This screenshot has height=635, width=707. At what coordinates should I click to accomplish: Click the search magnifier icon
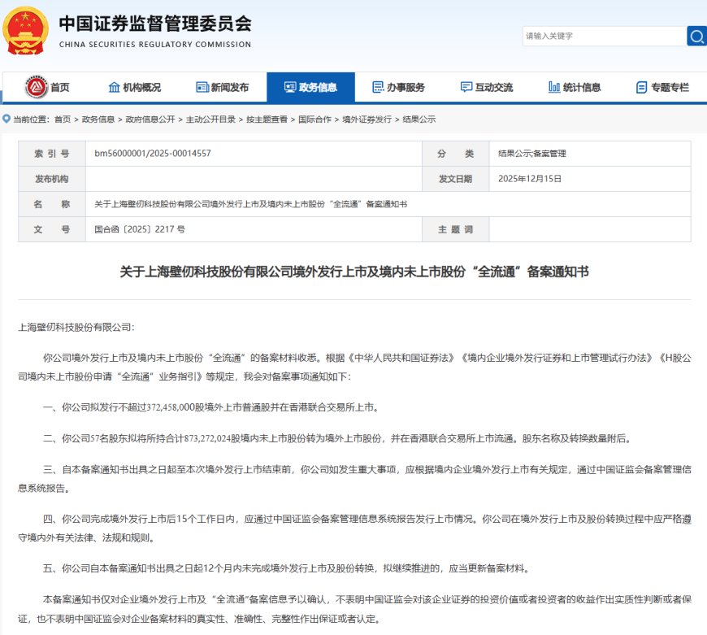tap(696, 36)
